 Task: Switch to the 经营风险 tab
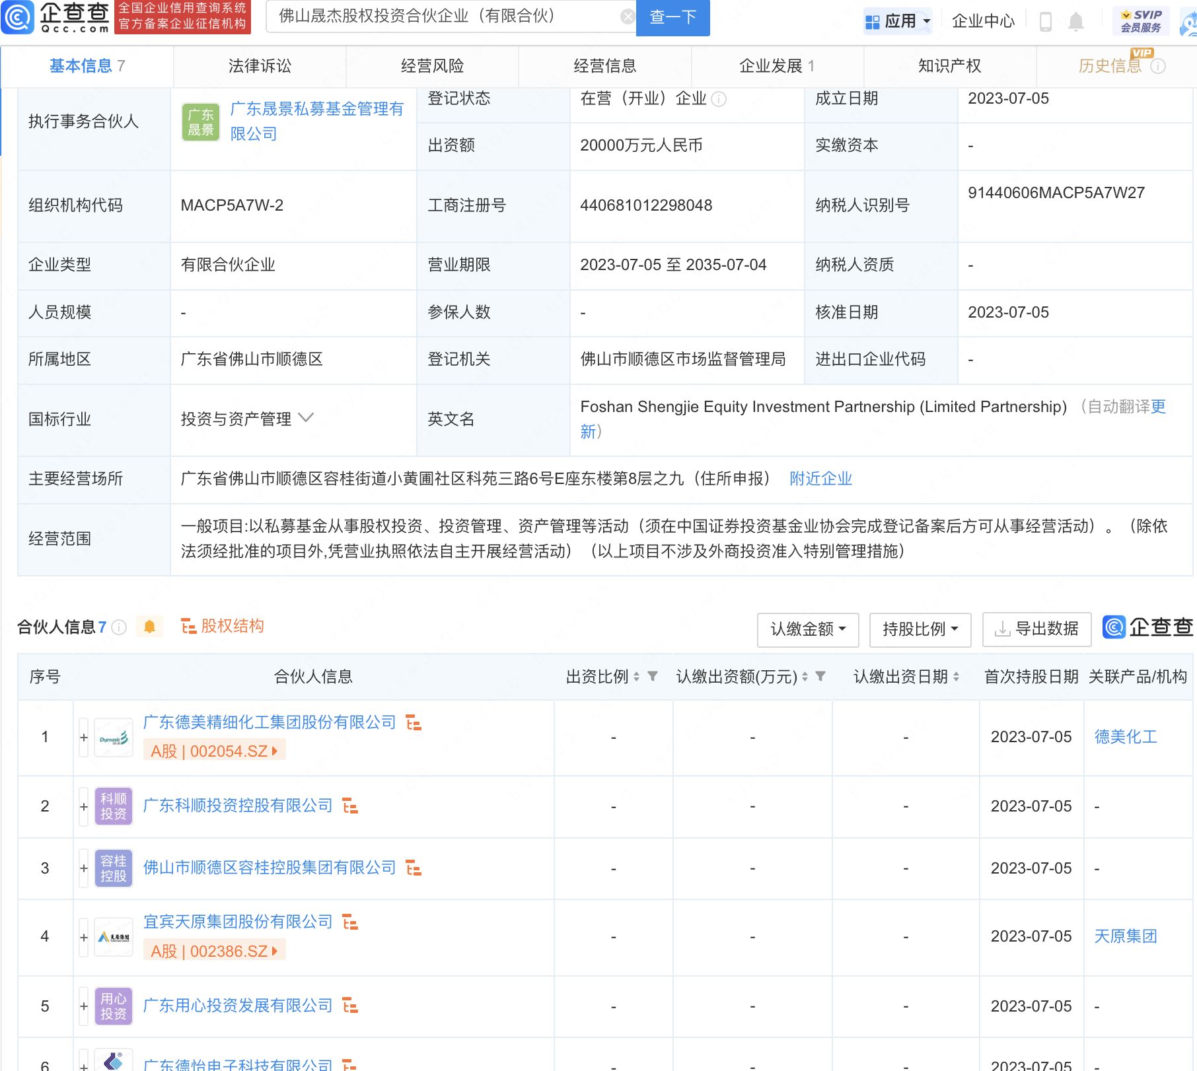[x=432, y=66]
